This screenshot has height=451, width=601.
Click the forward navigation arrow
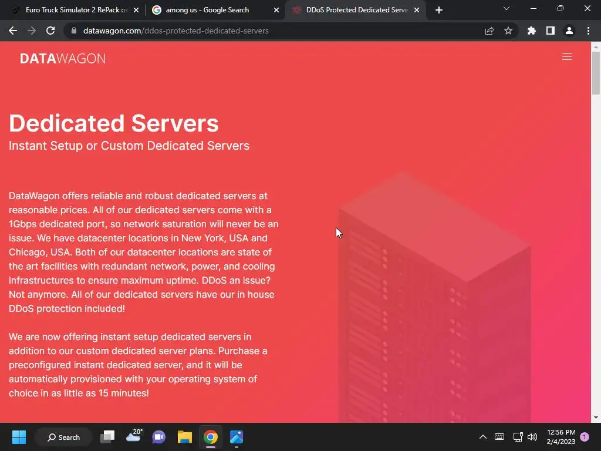32,31
